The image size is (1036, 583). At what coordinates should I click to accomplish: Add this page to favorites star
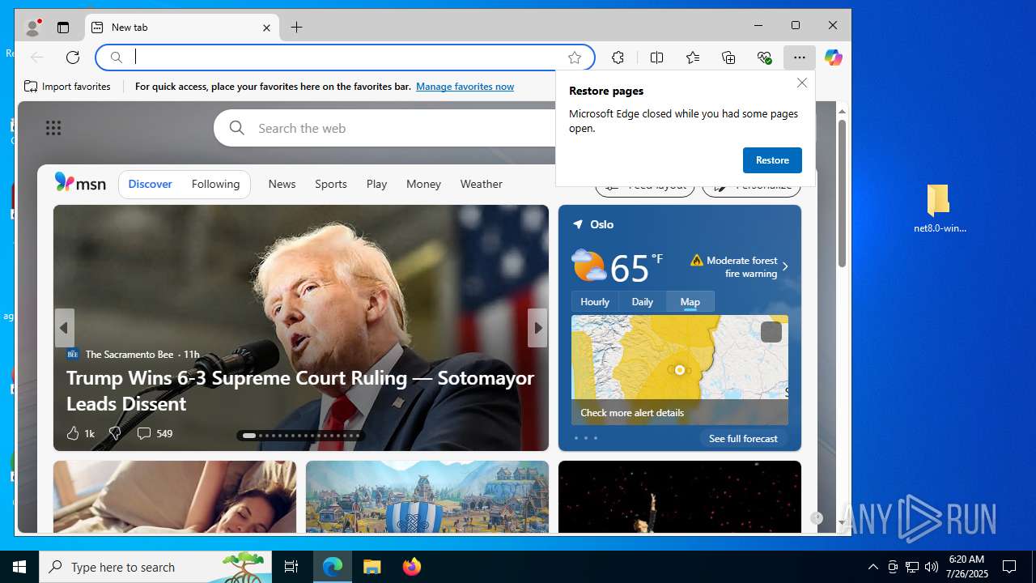(x=575, y=57)
